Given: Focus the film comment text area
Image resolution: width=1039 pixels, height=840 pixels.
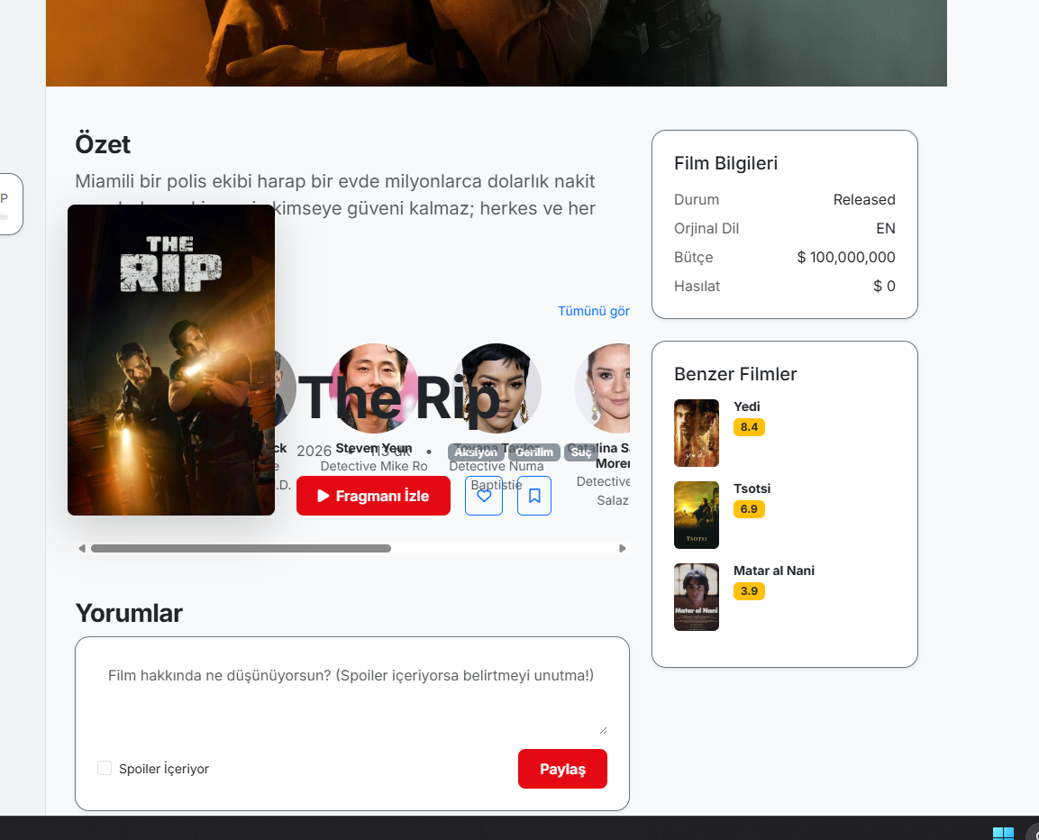Looking at the screenshot, I should [351, 694].
